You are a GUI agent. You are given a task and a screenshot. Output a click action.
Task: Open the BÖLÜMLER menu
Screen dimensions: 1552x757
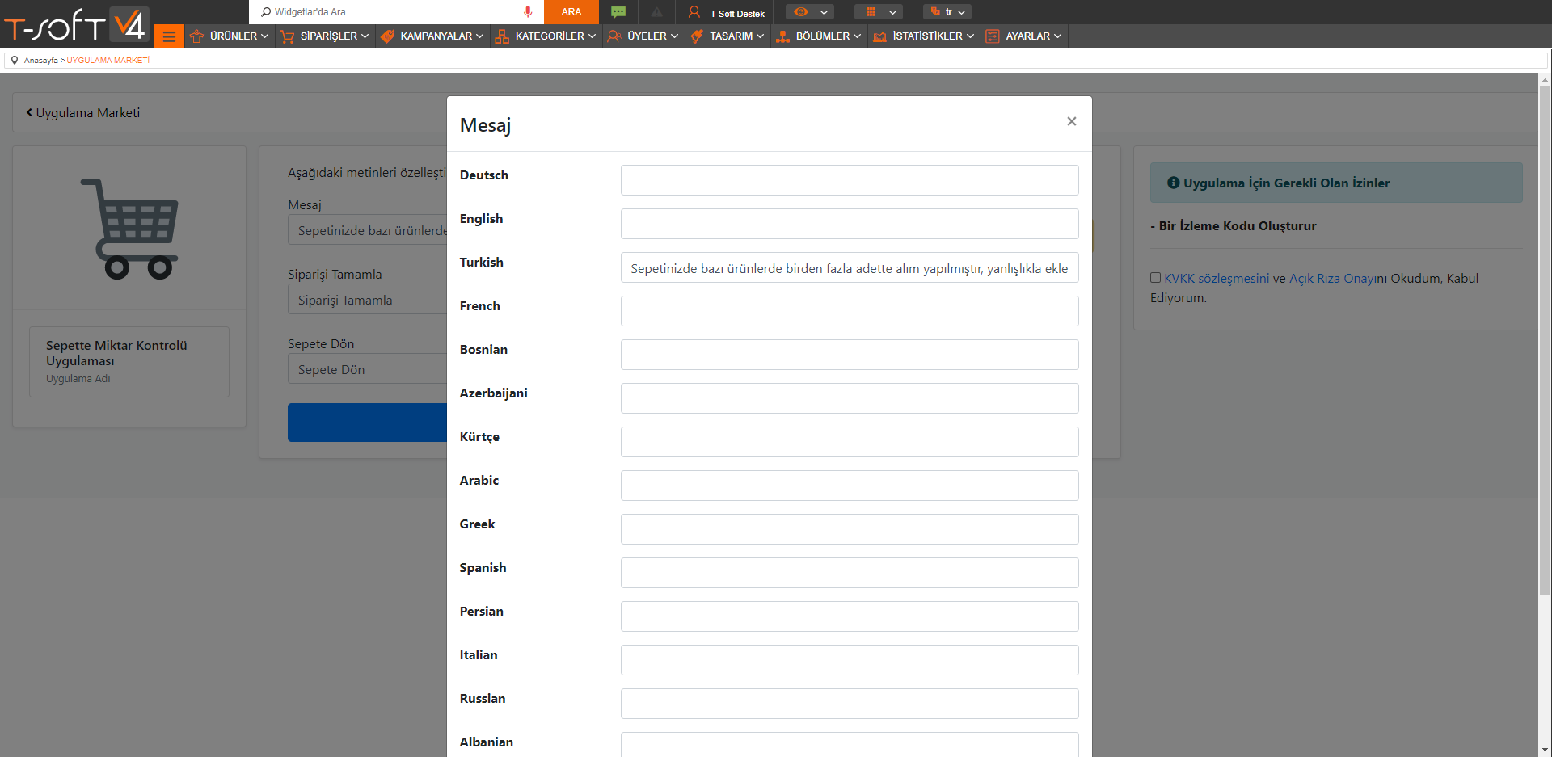(819, 36)
